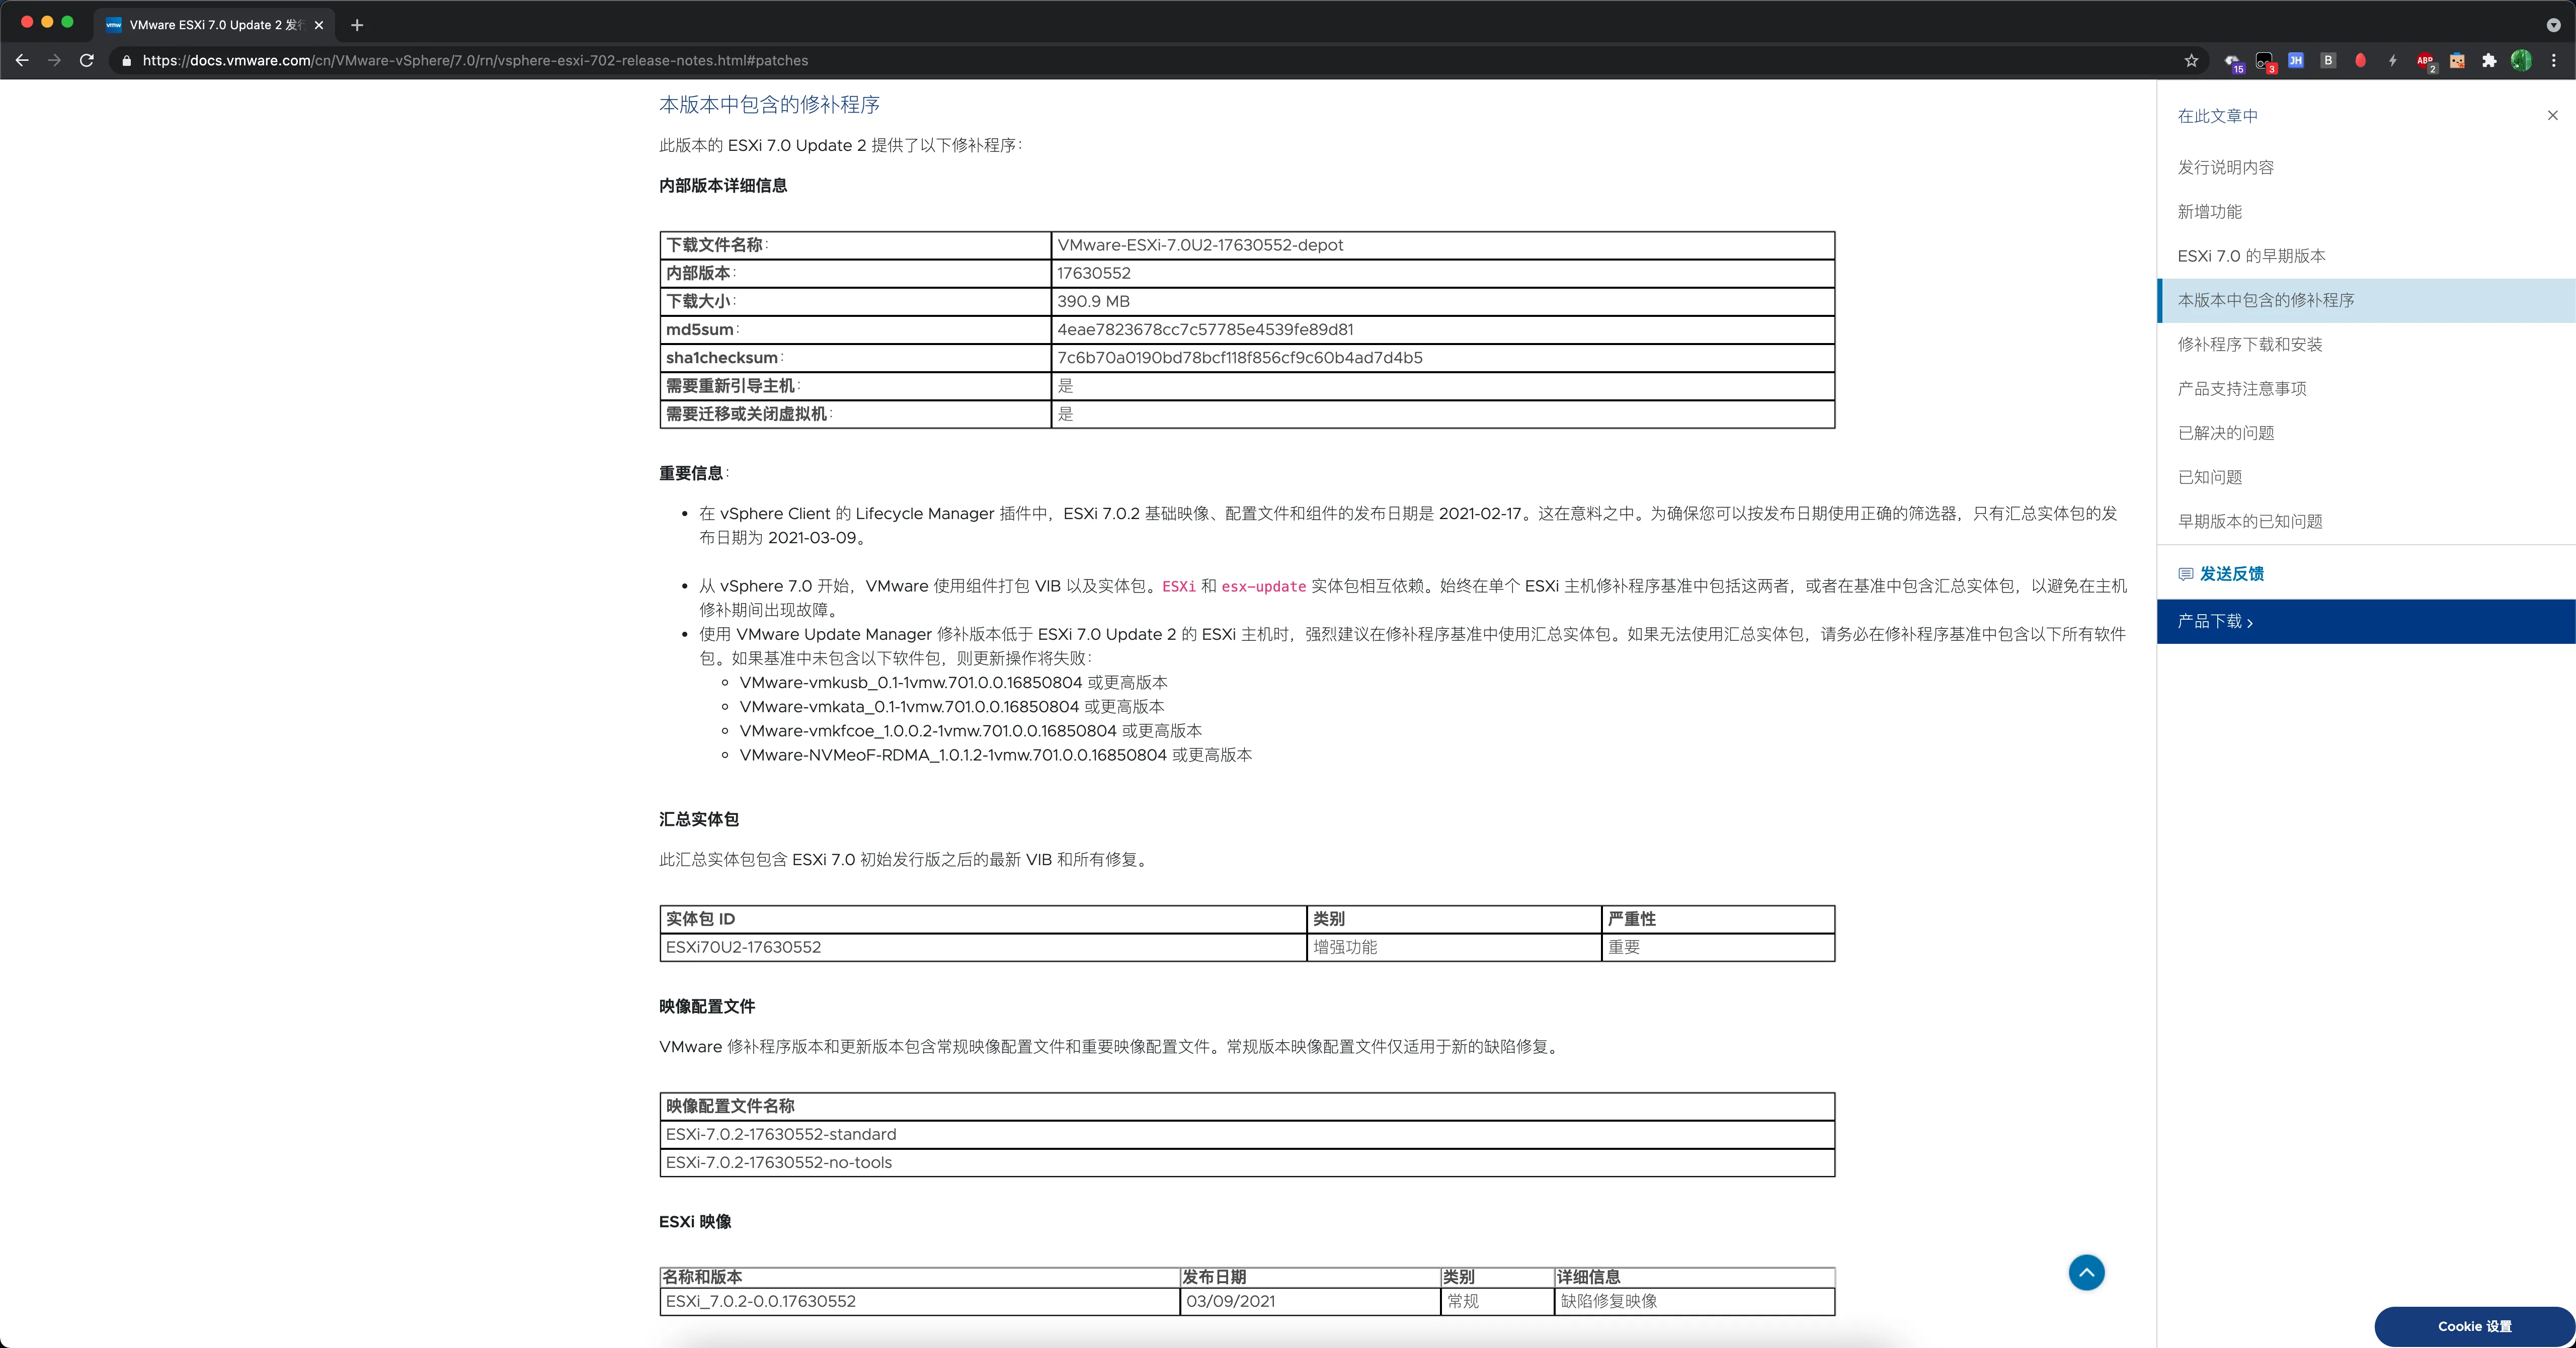Open Chrome's three-dot menu
This screenshot has height=1348, width=2576.
point(2553,60)
